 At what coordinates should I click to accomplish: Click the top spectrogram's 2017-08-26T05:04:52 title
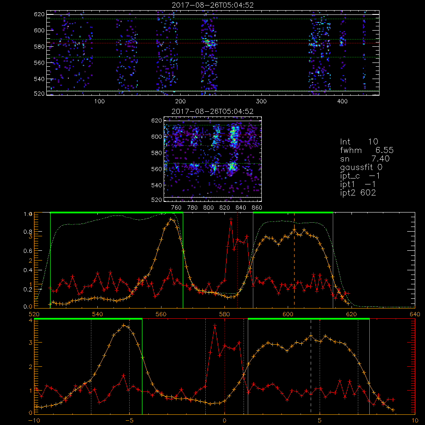[213, 5]
